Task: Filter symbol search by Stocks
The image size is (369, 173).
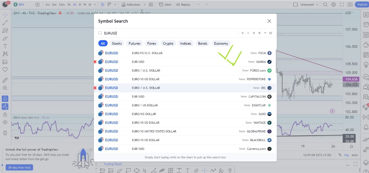Action: coord(117,44)
